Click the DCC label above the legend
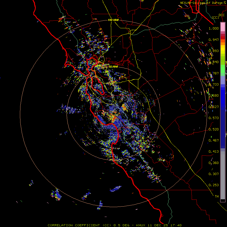 (x=221, y=15)
